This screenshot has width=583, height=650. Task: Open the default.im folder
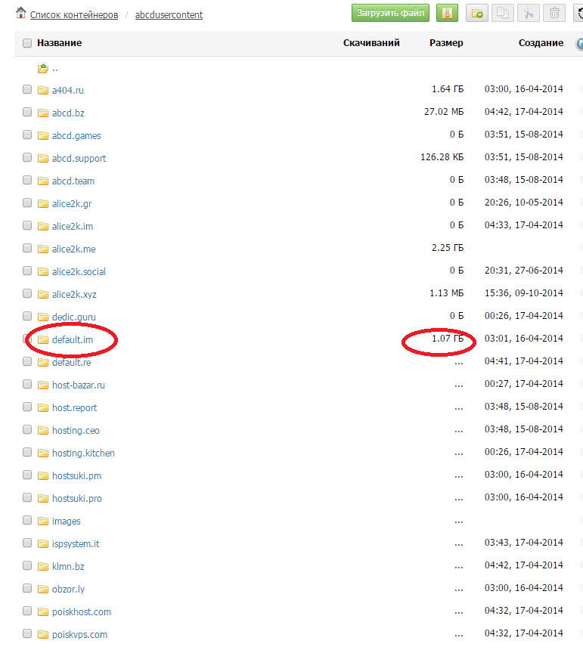(72, 339)
